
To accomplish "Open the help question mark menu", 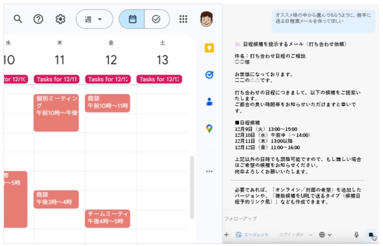I will tap(38, 19).
